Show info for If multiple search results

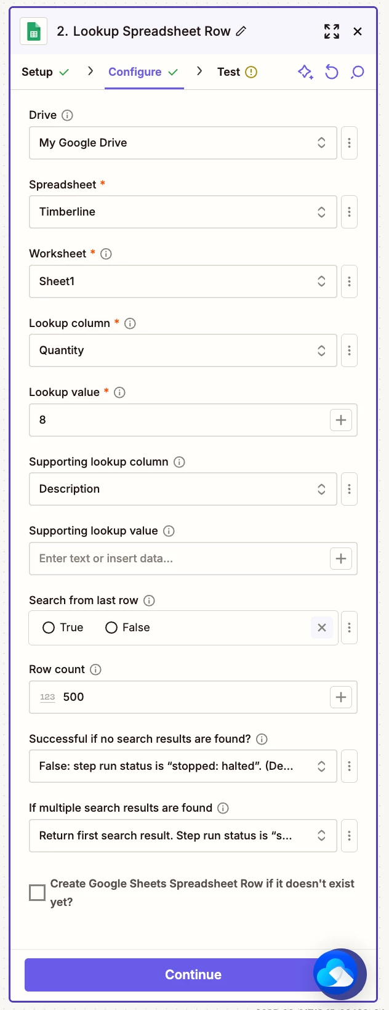pos(223,808)
